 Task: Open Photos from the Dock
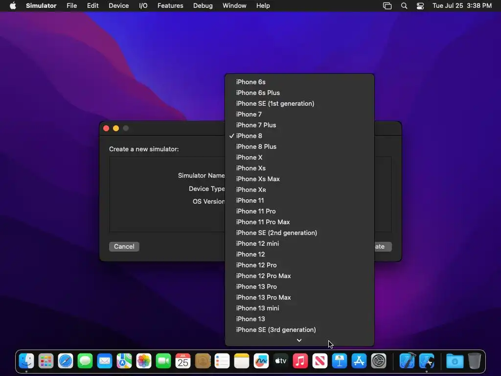pos(144,361)
